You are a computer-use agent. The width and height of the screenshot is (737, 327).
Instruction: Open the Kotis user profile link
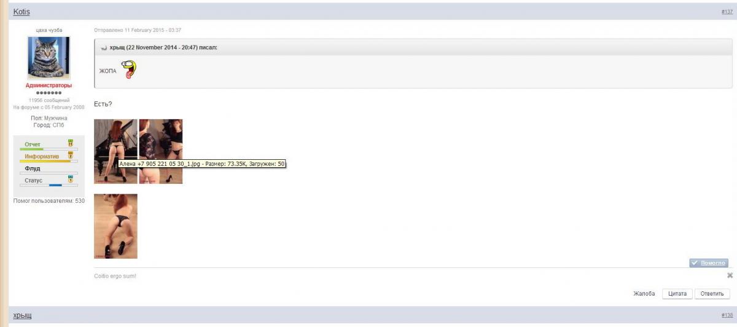click(x=21, y=12)
